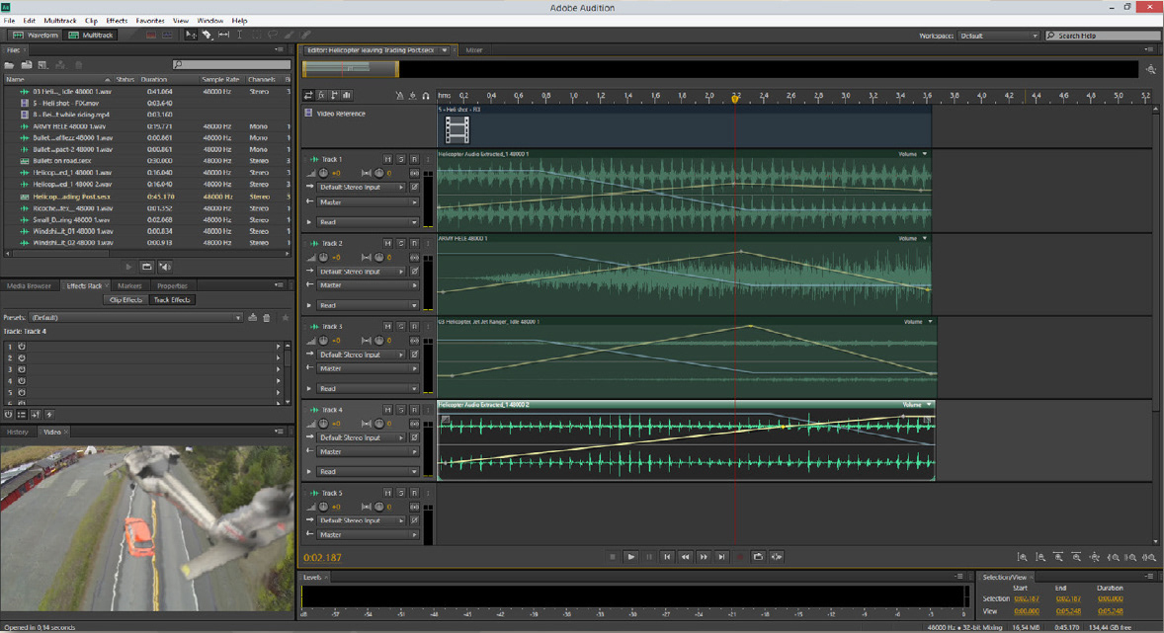Viewport: 1164px width, 633px height.
Task: Open the Multitrack menu
Action: point(60,21)
